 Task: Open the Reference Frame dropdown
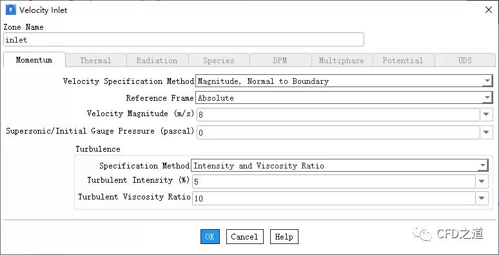(x=344, y=97)
